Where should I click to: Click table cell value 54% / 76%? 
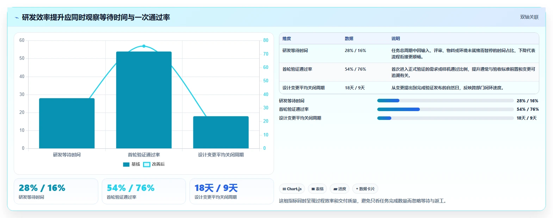pyautogui.click(x=355, y=69)
